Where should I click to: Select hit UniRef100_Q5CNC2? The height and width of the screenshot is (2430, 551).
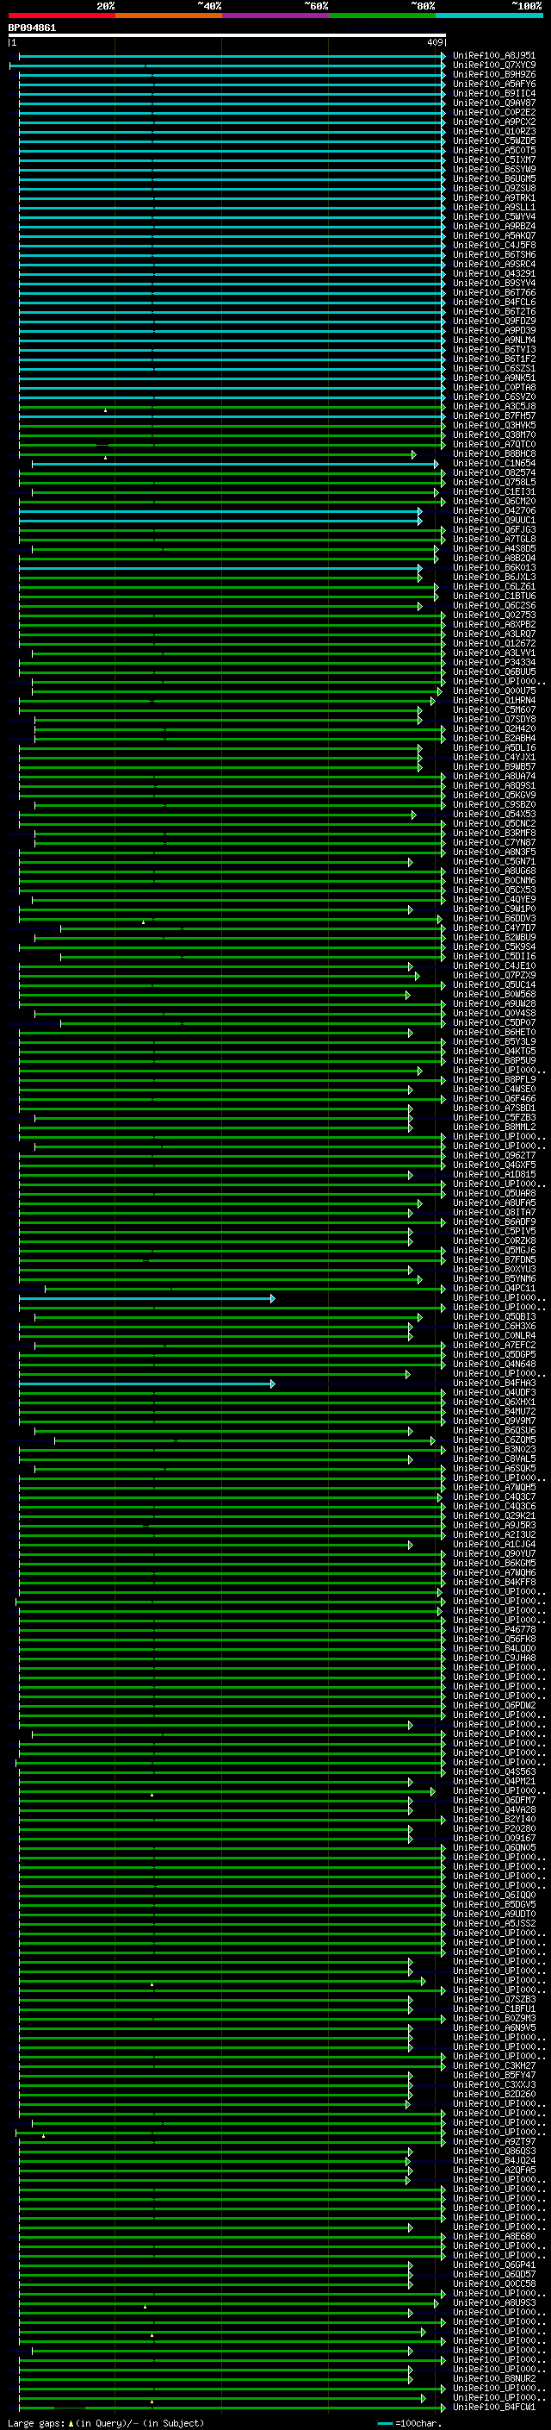(x=494, y=823)
